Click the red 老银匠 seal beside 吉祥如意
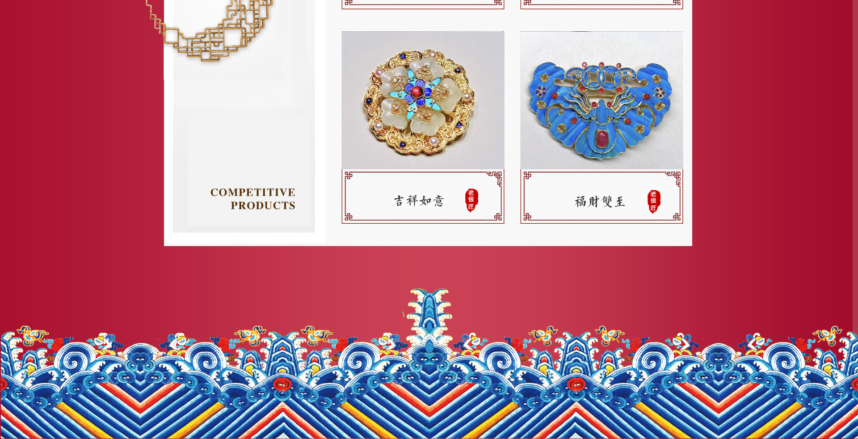The width and height of the screenshot is (858, 439). click(471, 200)
